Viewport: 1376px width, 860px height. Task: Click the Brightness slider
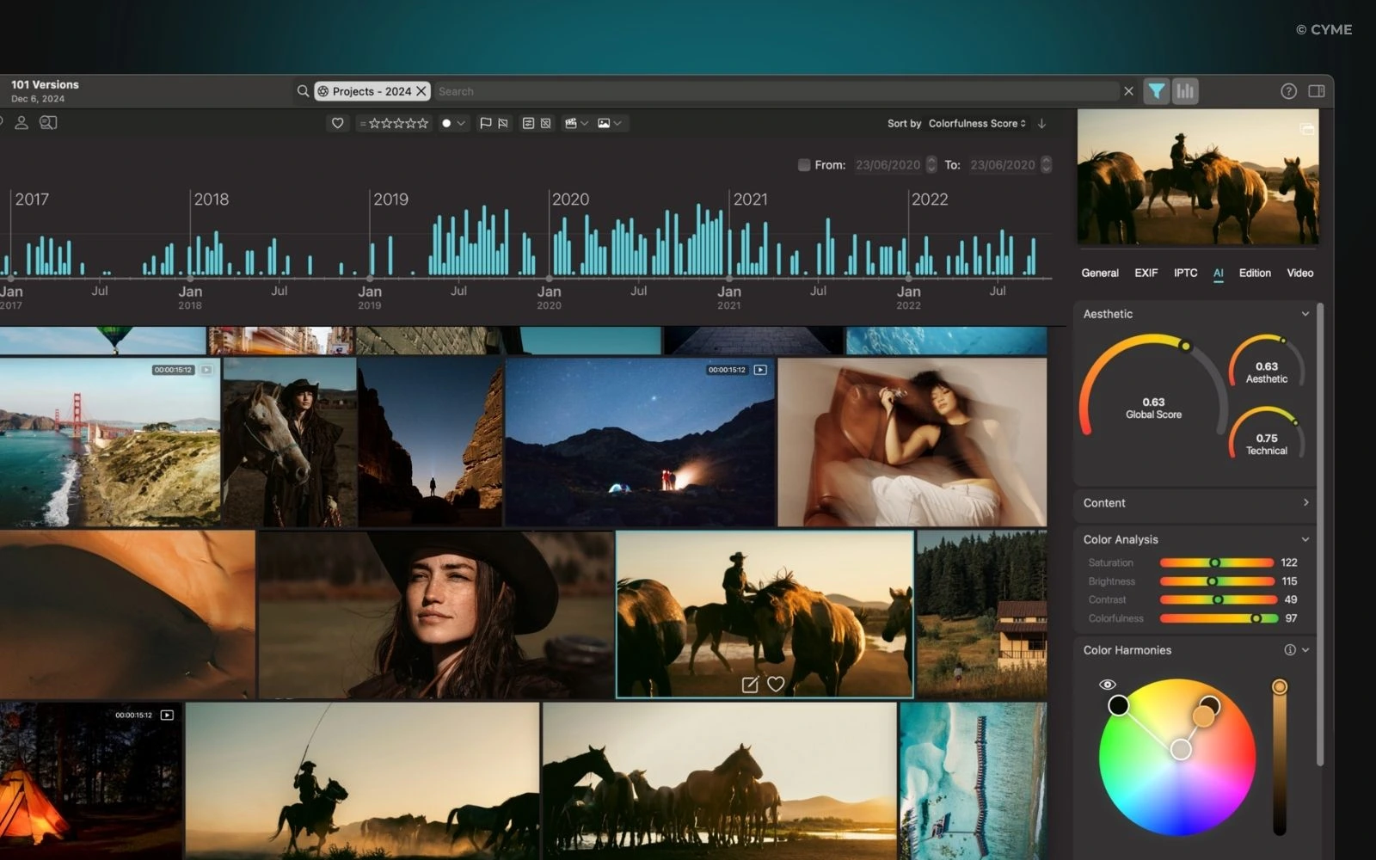[1217, 581]
